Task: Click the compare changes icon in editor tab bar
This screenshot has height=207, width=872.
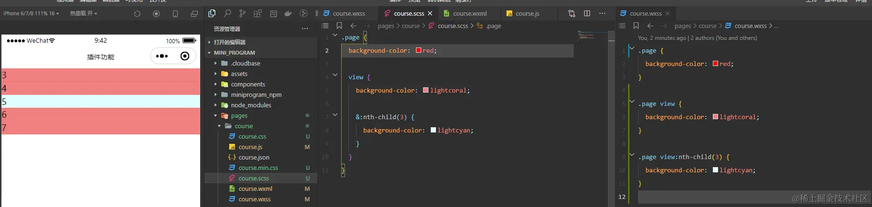Action: pyautogui.click(x=572, y=13)
